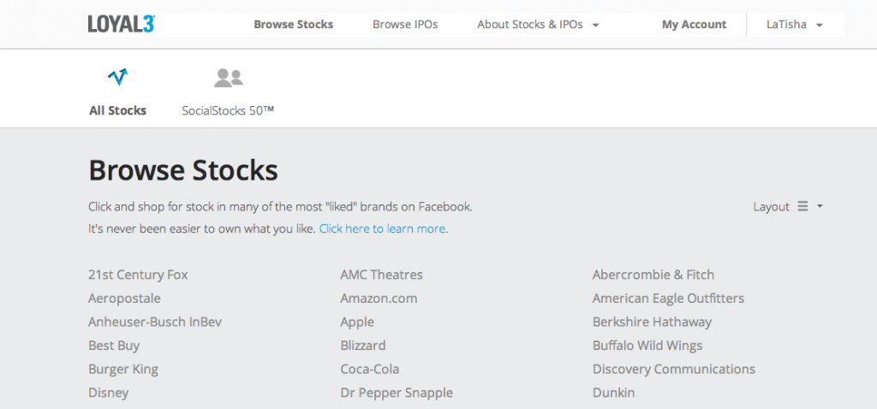
Task: Open the LaTisha user menu
Action: (795, 25)
